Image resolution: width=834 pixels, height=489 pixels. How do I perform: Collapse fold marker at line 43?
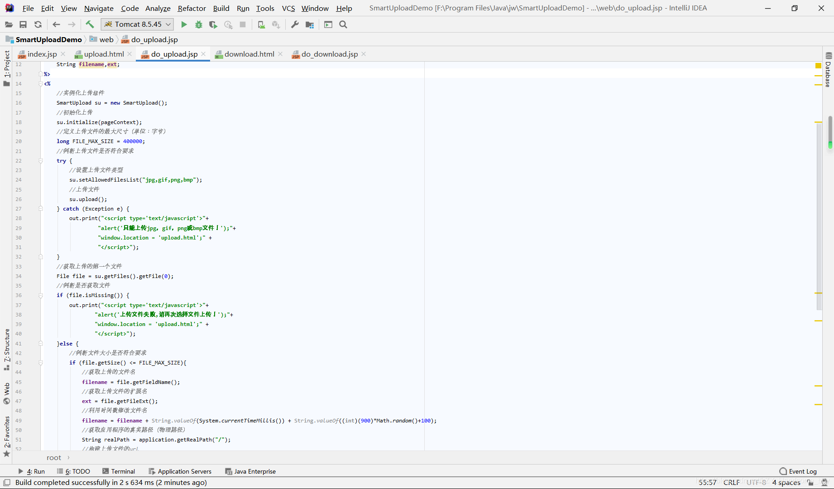click(x=40, y=363)
